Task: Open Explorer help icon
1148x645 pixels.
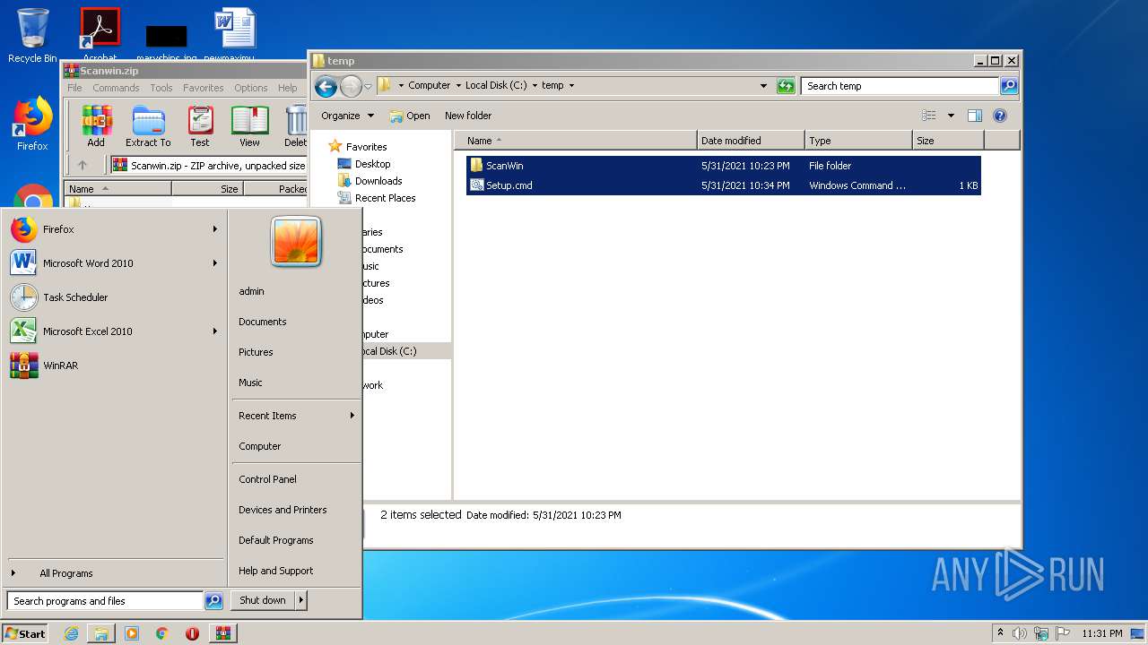Action: tap(1000, 116)
